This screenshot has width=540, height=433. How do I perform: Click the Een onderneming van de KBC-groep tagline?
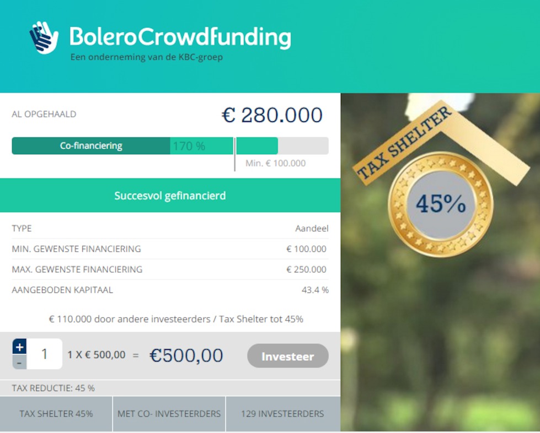coord(146,57)
